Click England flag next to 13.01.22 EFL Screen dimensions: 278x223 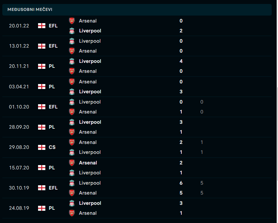42,46
